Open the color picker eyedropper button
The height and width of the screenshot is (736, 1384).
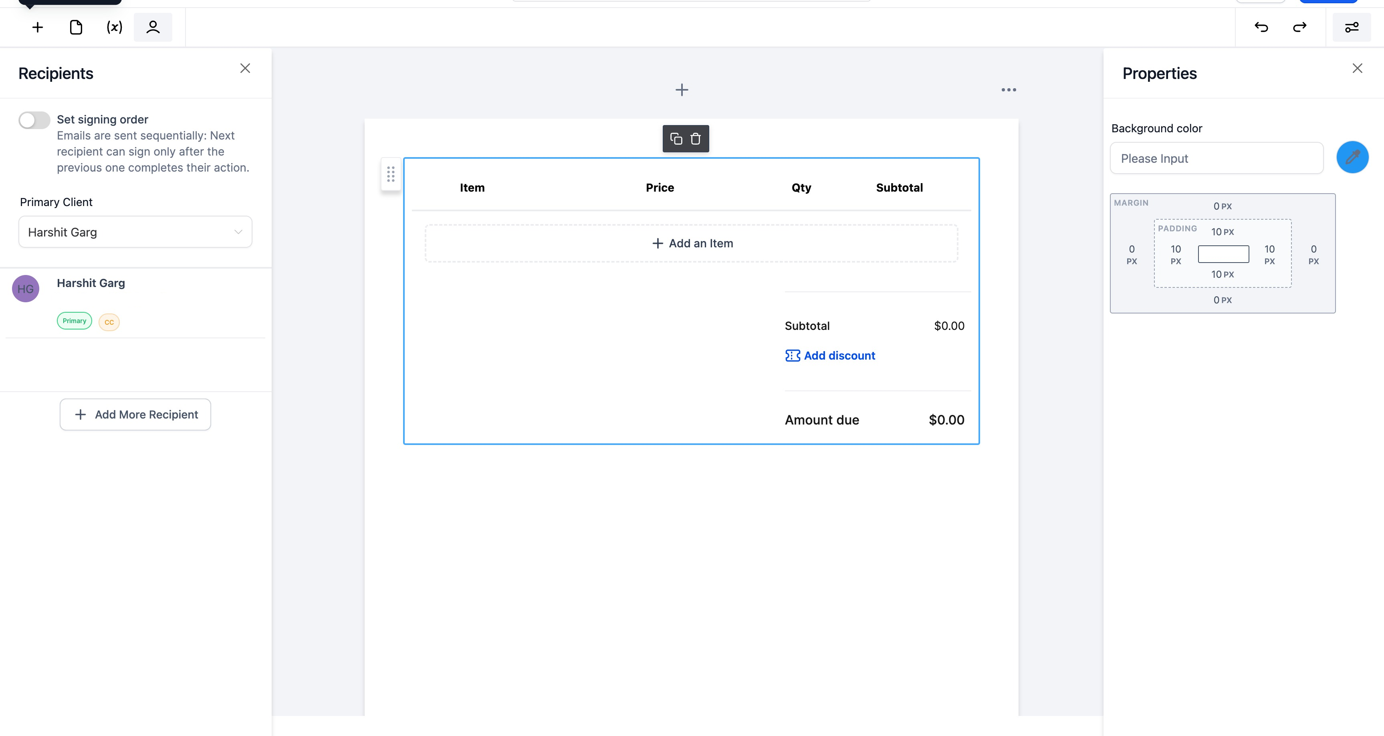tap(1352, 158)
